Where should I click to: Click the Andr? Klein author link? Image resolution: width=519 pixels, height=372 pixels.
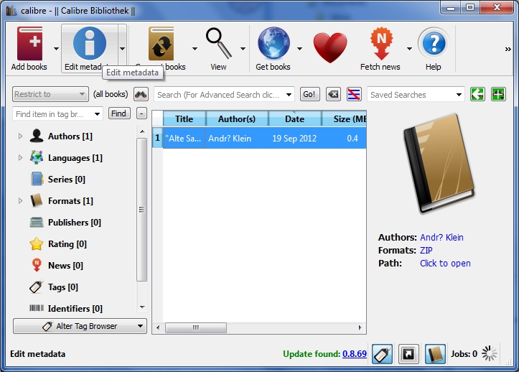coord(441,237)
